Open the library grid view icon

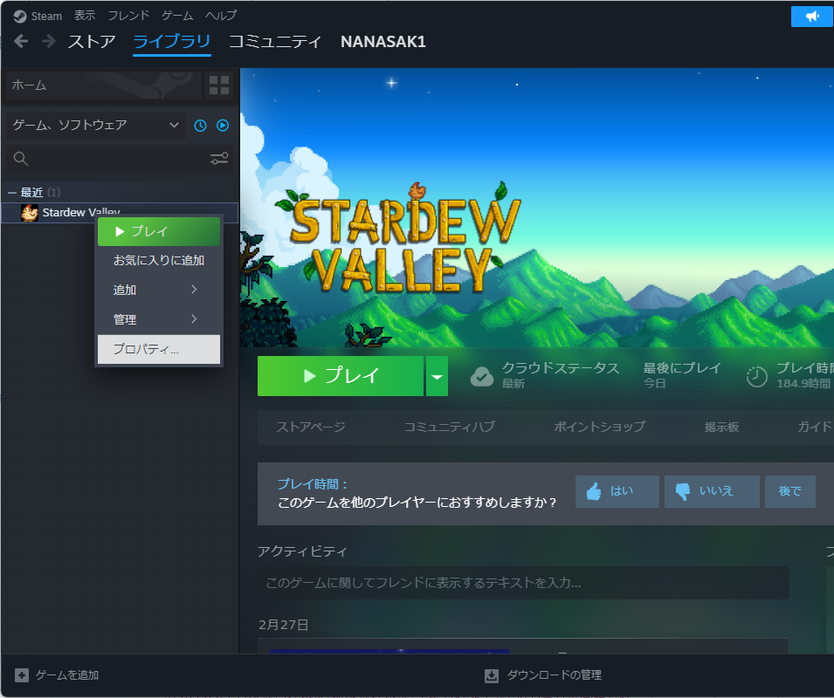pos(218,85)
